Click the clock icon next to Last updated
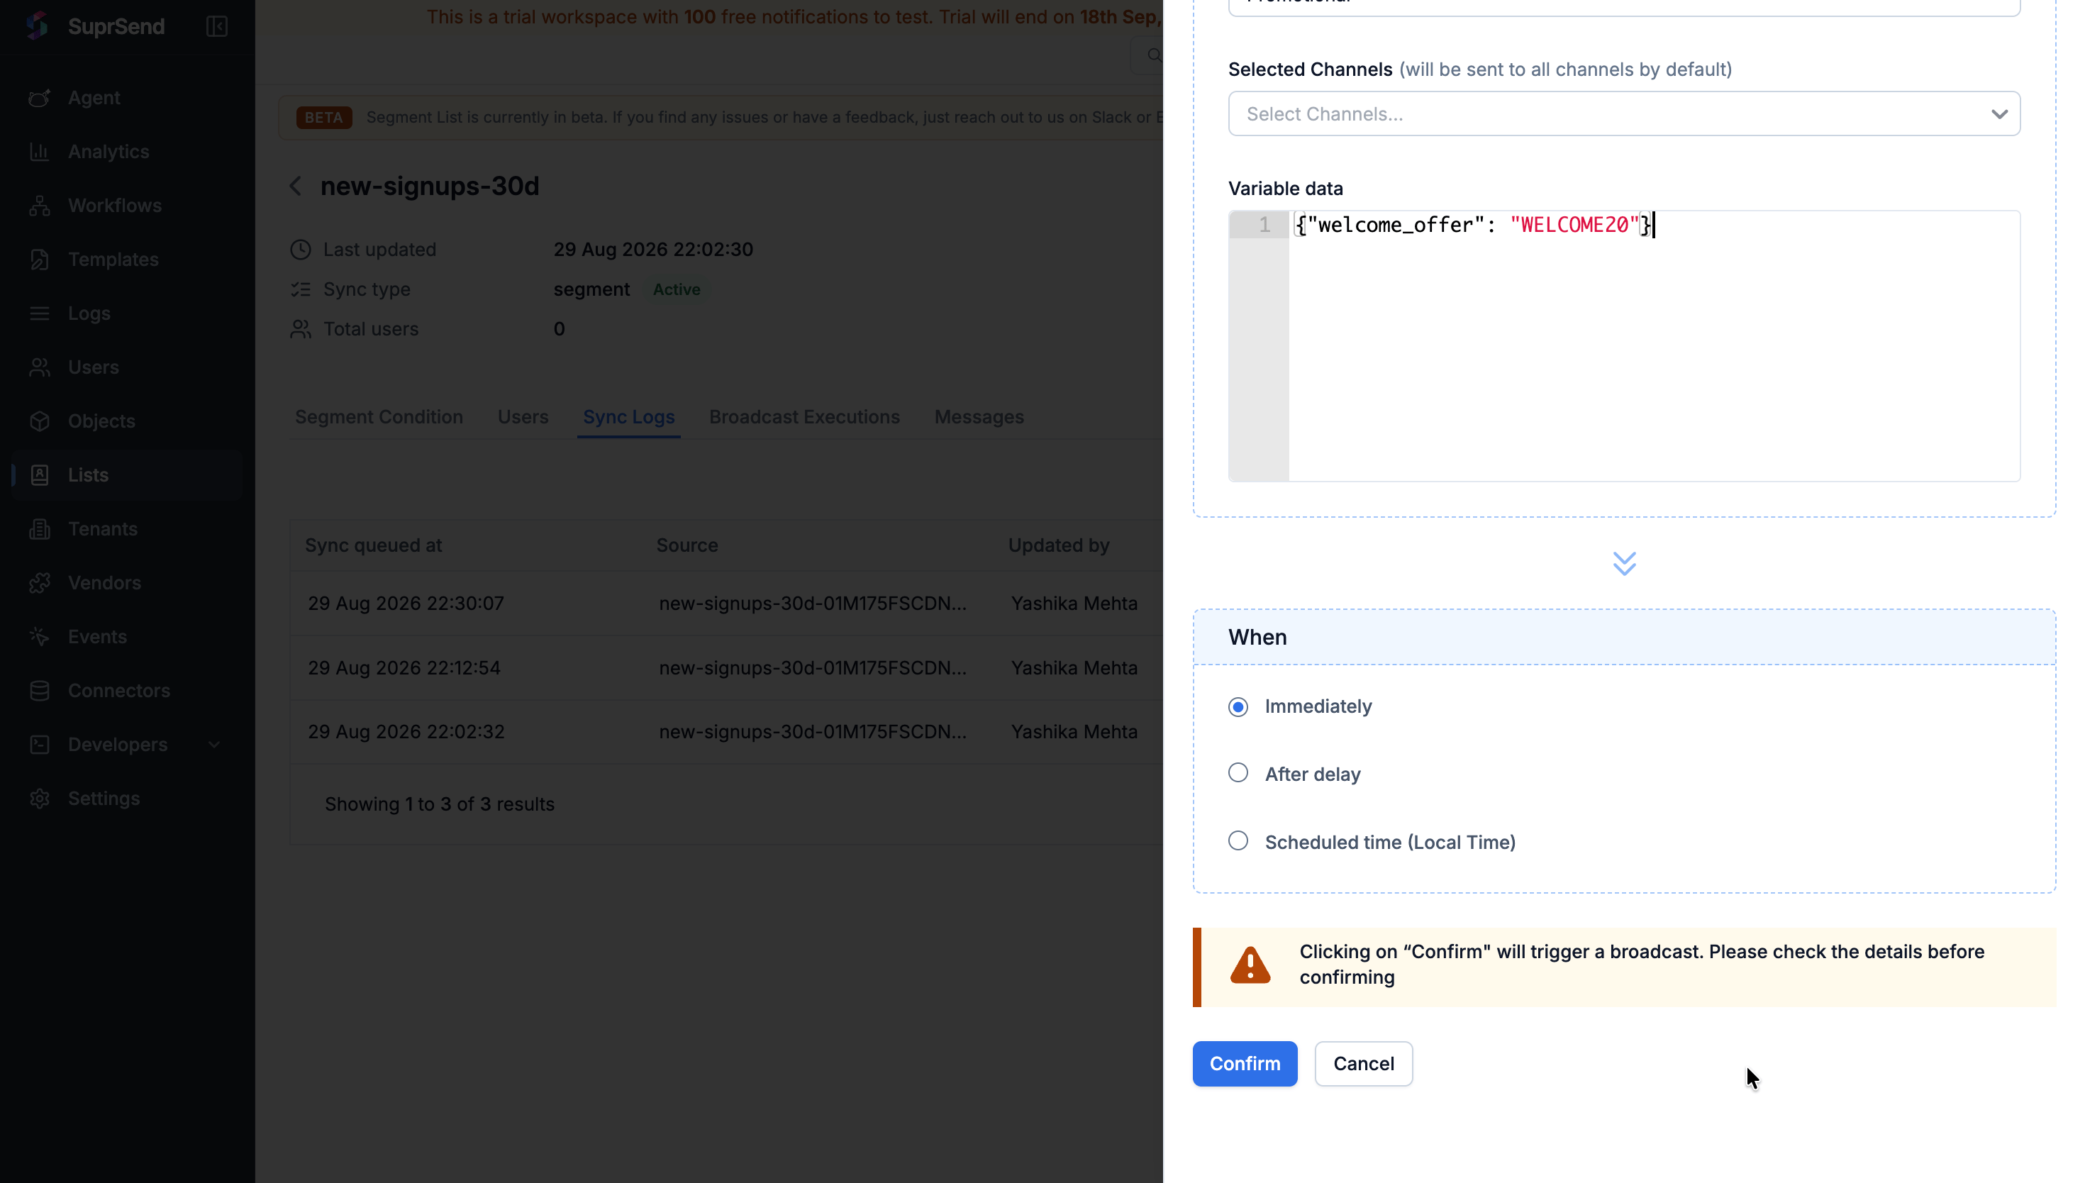2085x1183 pixels. [x=301, y=250]
